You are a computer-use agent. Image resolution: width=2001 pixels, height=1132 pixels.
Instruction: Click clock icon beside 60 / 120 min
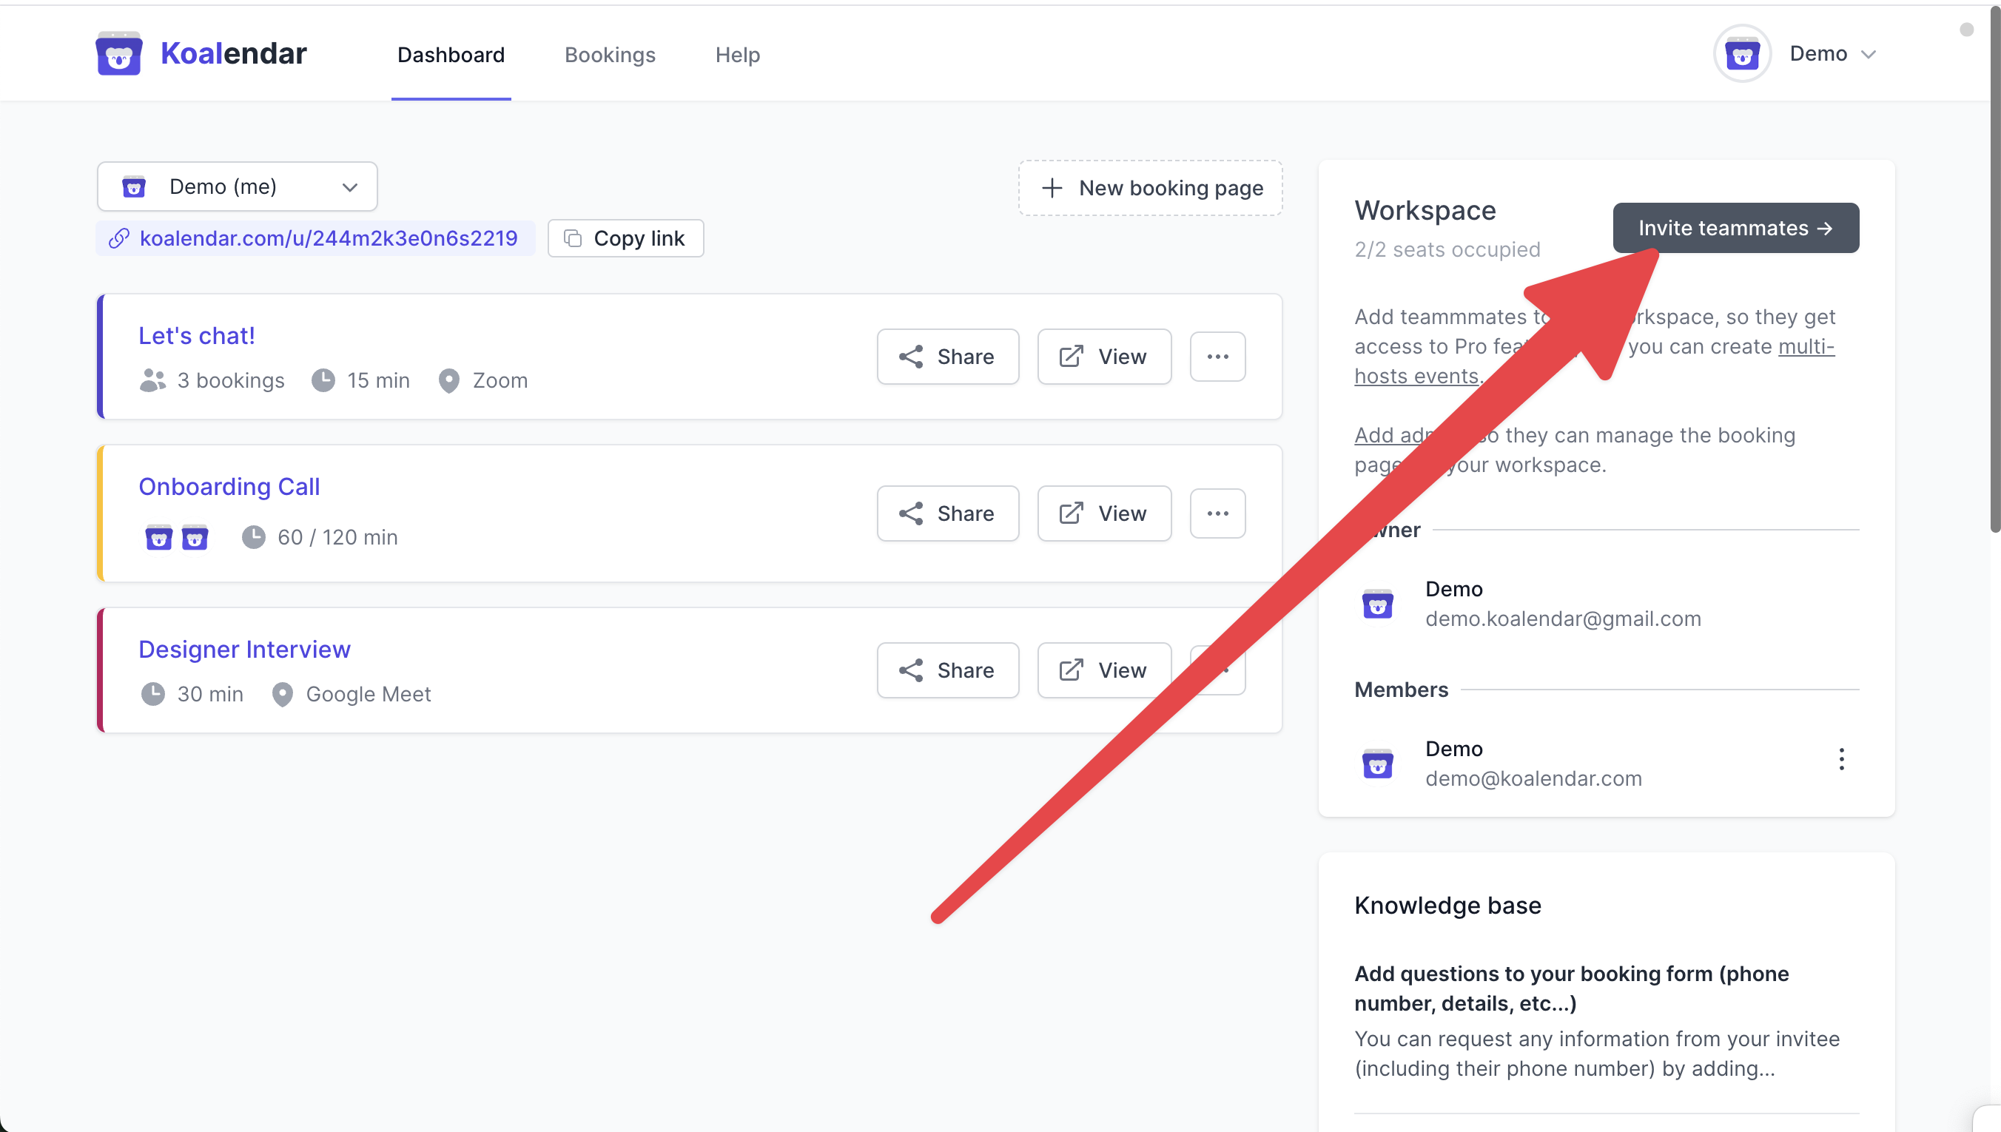pyautogui.click(x=253, y=537)
